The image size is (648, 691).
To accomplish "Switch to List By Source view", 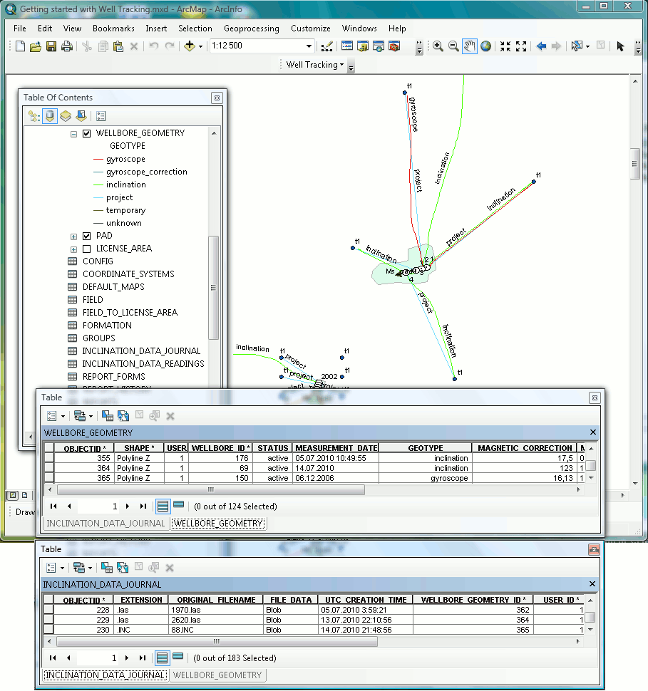I will pyautogui.click(x=50, y=115).
